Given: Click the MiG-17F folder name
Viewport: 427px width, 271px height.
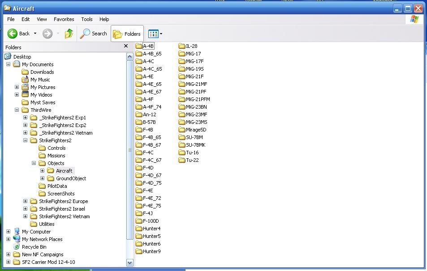Looking at the screenshot, I should [195, 61].
